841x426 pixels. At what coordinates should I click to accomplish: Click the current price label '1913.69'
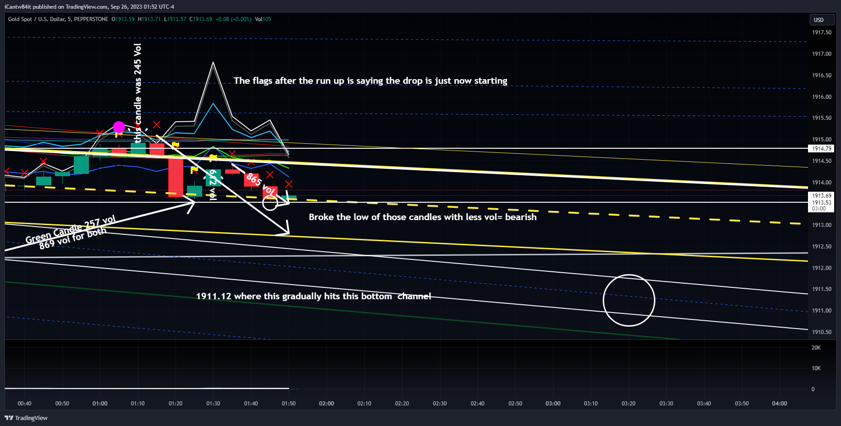pos(821,196)
